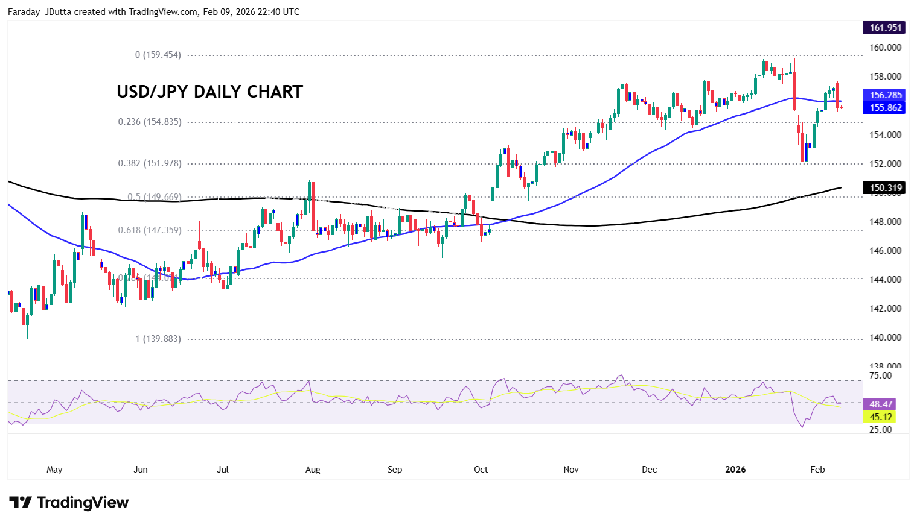Viewport: 917px width, 525px height.
Task: Select the 1 (139.883) Fibonacci level label
Action: click(158, 339)
